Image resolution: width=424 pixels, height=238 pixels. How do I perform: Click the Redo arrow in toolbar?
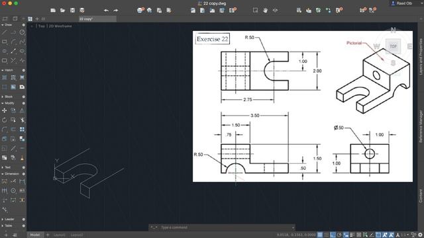(116, 11)
